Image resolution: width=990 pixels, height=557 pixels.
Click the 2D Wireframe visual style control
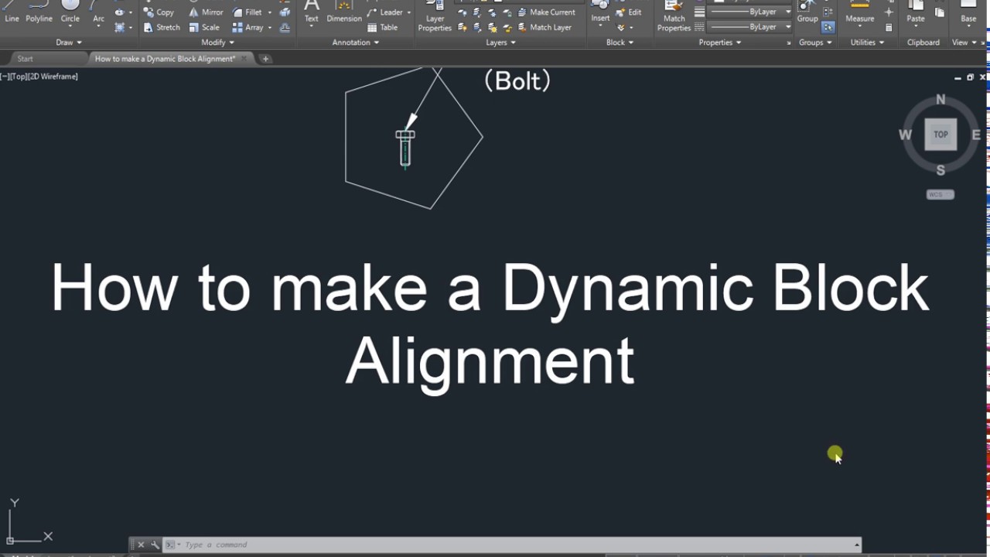click(x=54, y=77)
